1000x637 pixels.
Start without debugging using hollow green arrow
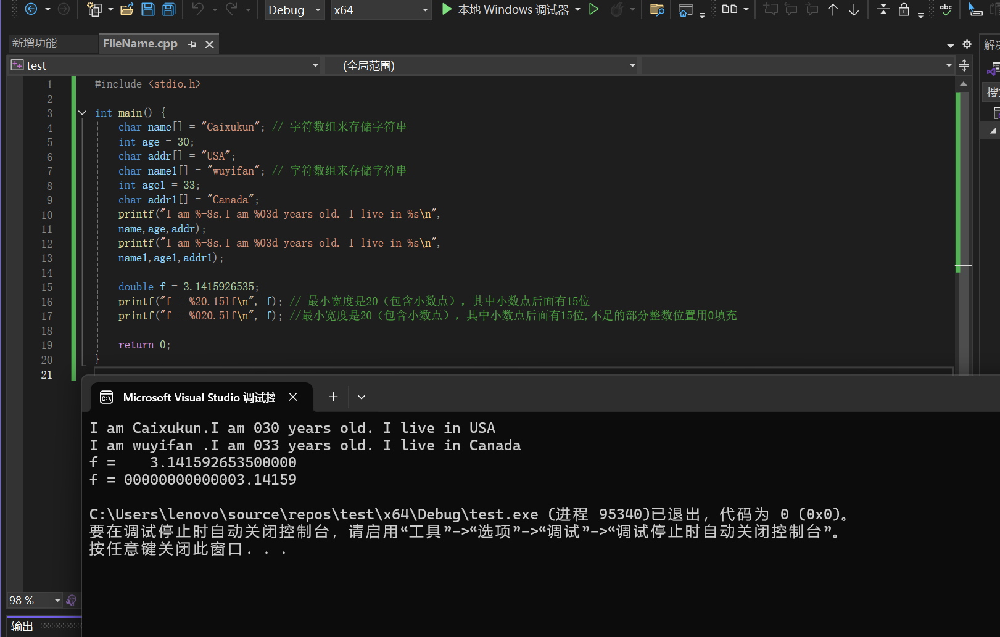coord(593,9)
